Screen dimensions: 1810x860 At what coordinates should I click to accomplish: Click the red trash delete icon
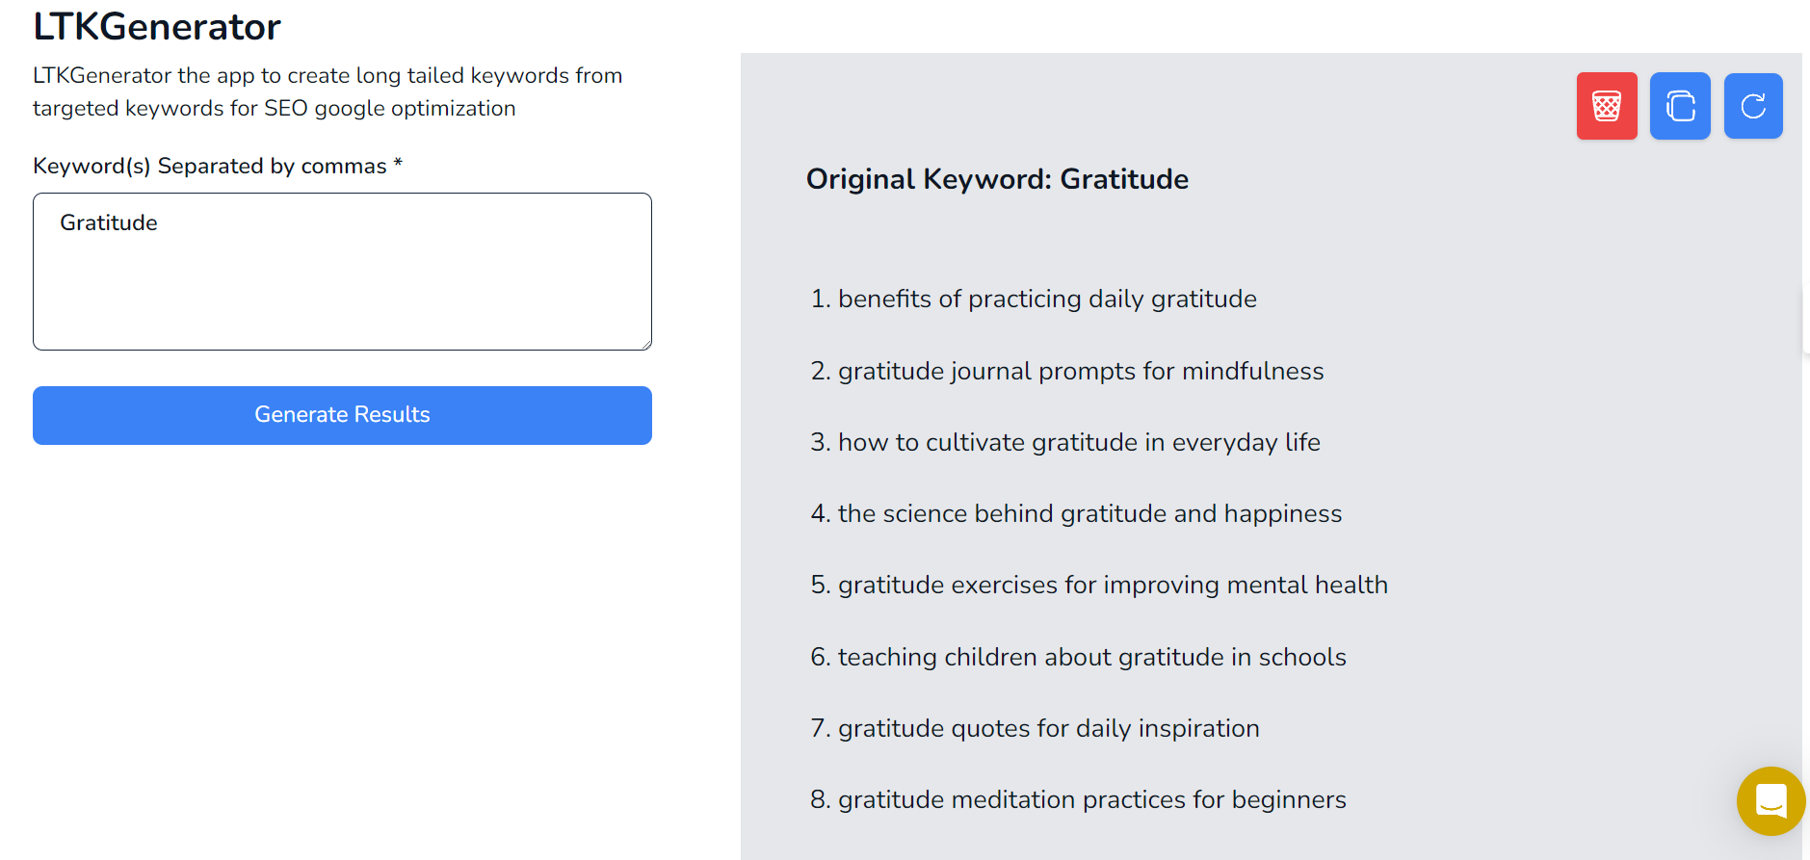click(x=1606, y=106)
